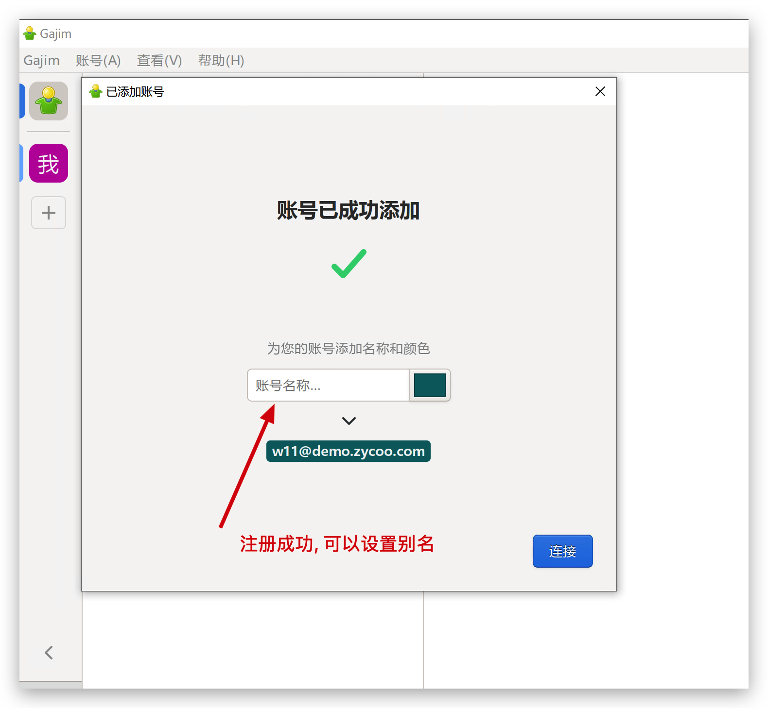This screenshot has height=708, width=768.
Task: Open the teal account color picker
Action: coord(430,385)
